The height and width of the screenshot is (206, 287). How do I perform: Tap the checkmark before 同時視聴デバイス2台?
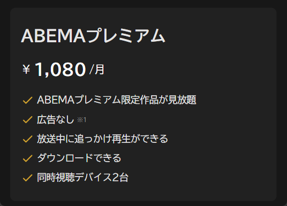(x=27, y=178)
